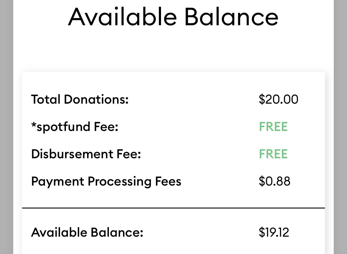This screenshot has height=254, width=347.
Task: Click the word Processing in Payment Processing Fees
Action: click(119, 182)
